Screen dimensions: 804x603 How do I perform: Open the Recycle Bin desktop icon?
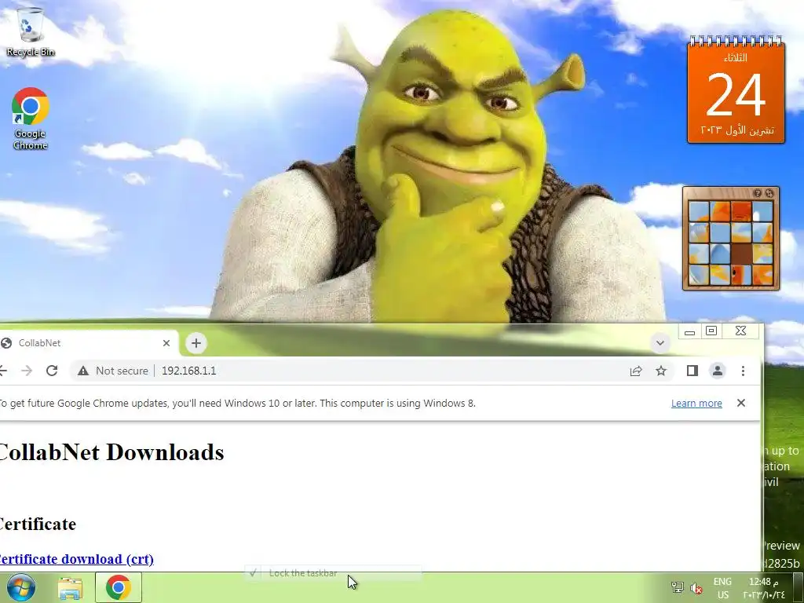point(31,31)
